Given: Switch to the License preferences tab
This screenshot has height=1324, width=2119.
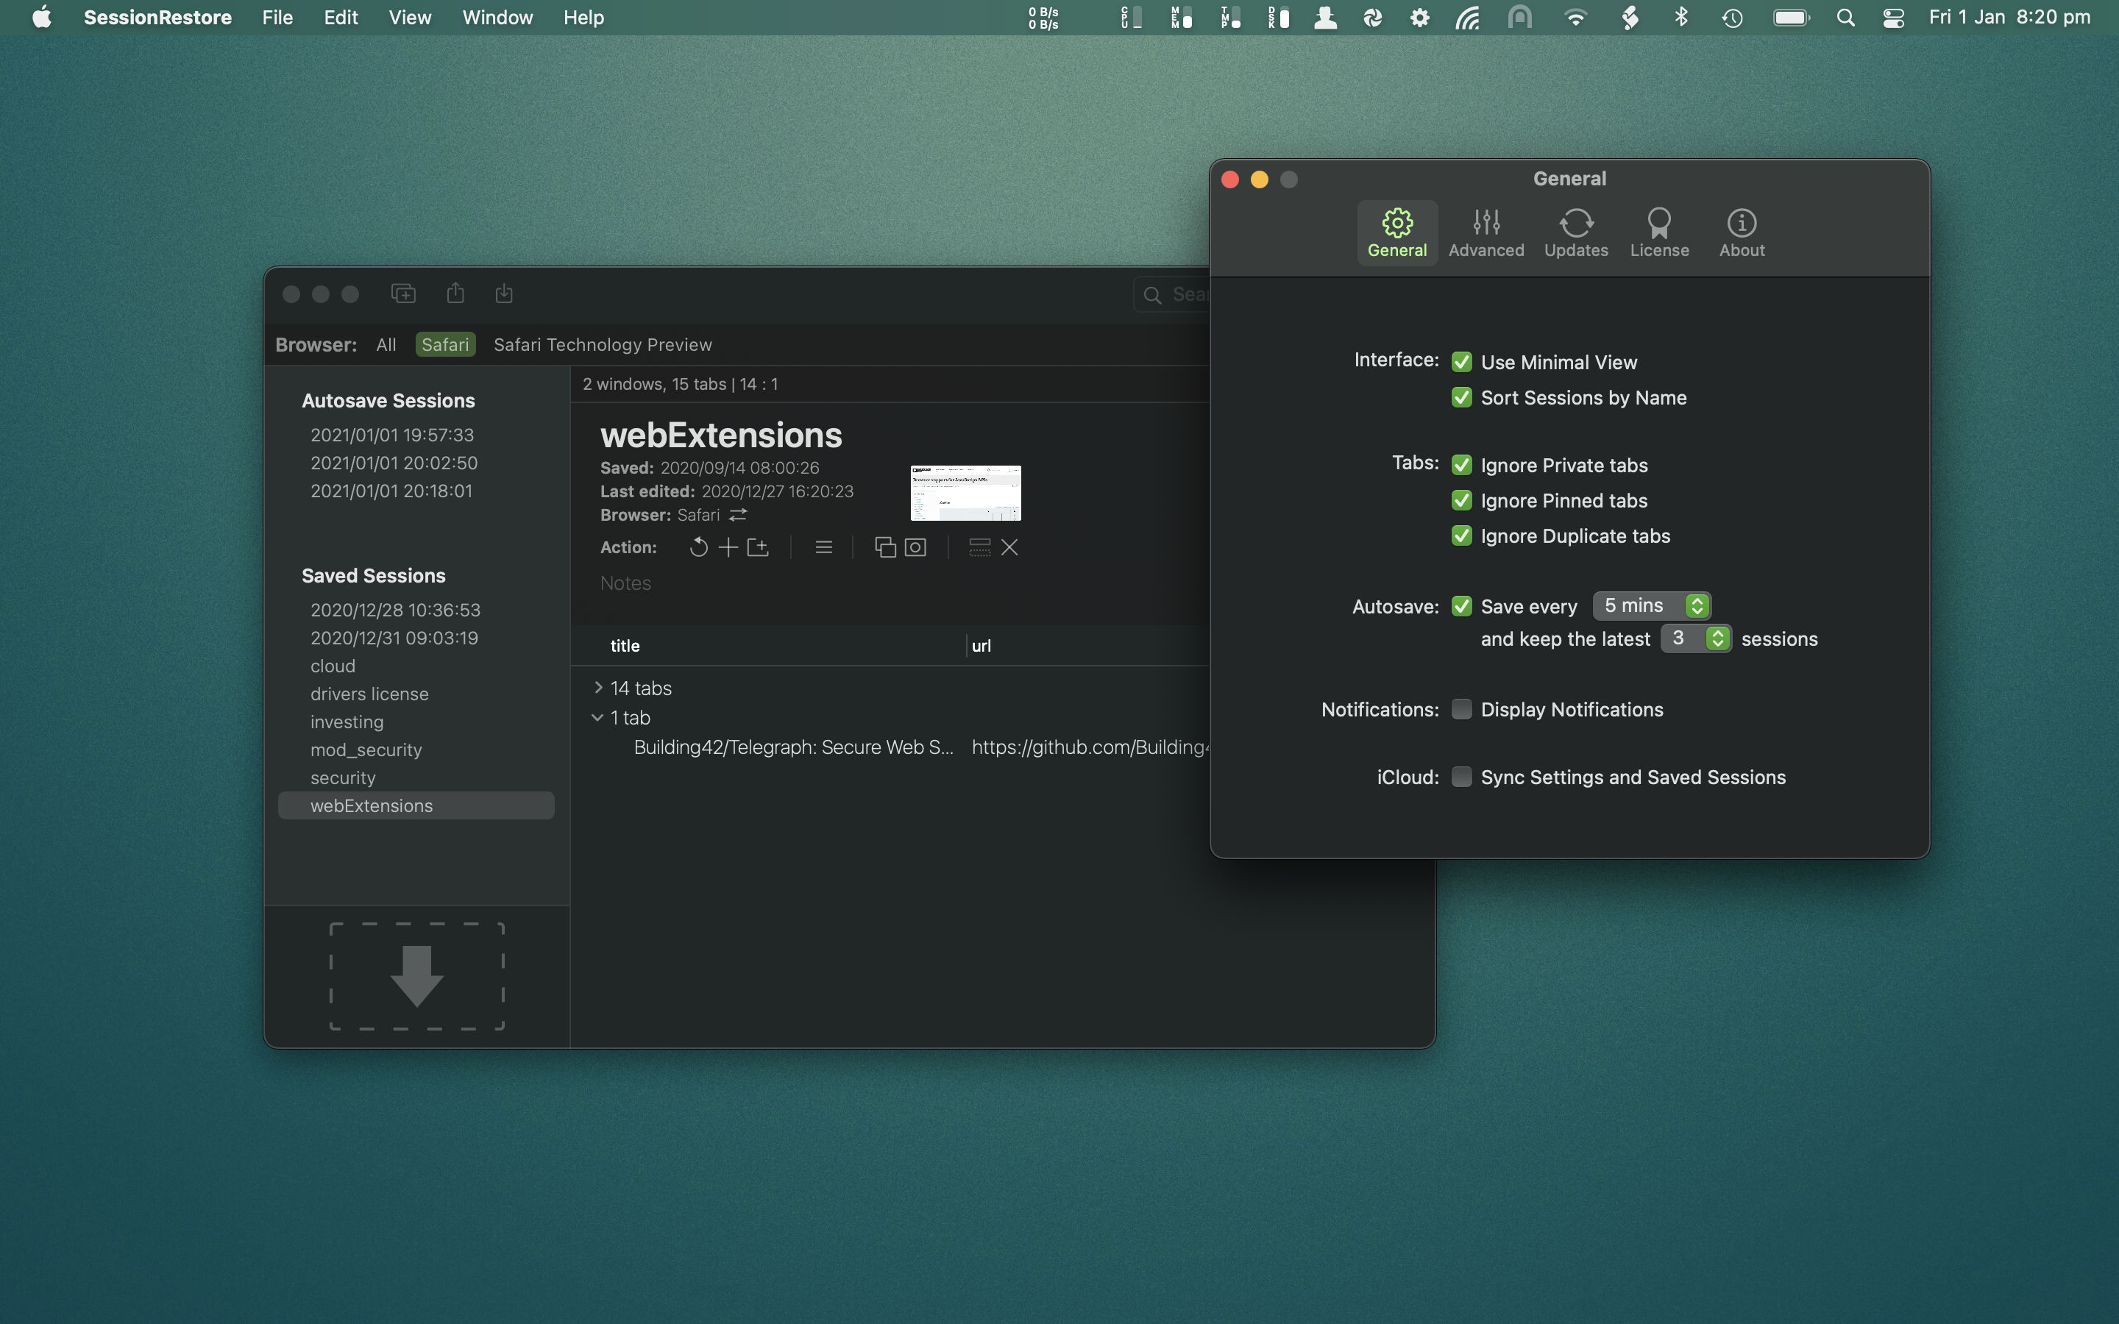Looking at the screenshot, I should tap(1659, 233).
